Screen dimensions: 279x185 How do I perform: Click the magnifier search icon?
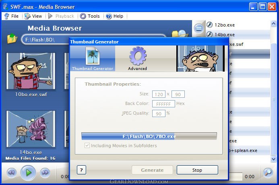tap(268, 173)
